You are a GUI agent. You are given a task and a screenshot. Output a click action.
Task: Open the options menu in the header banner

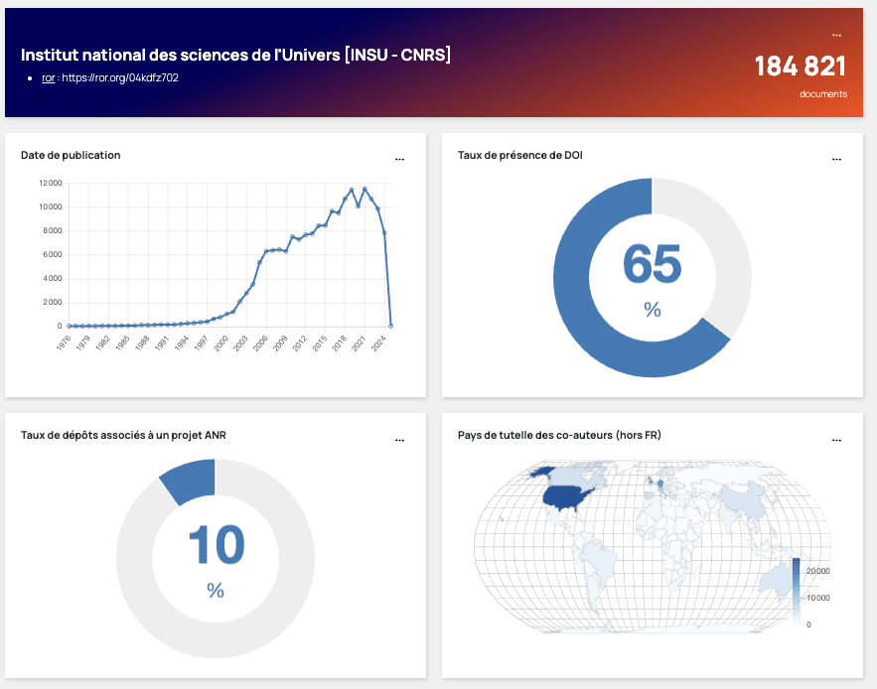(836, 36)
